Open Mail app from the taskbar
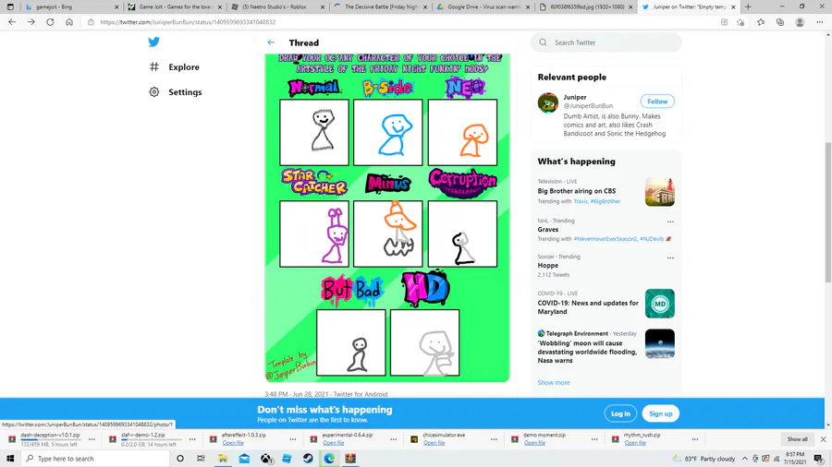The width and height of the screenshot is (832, 467). [244, 459]
